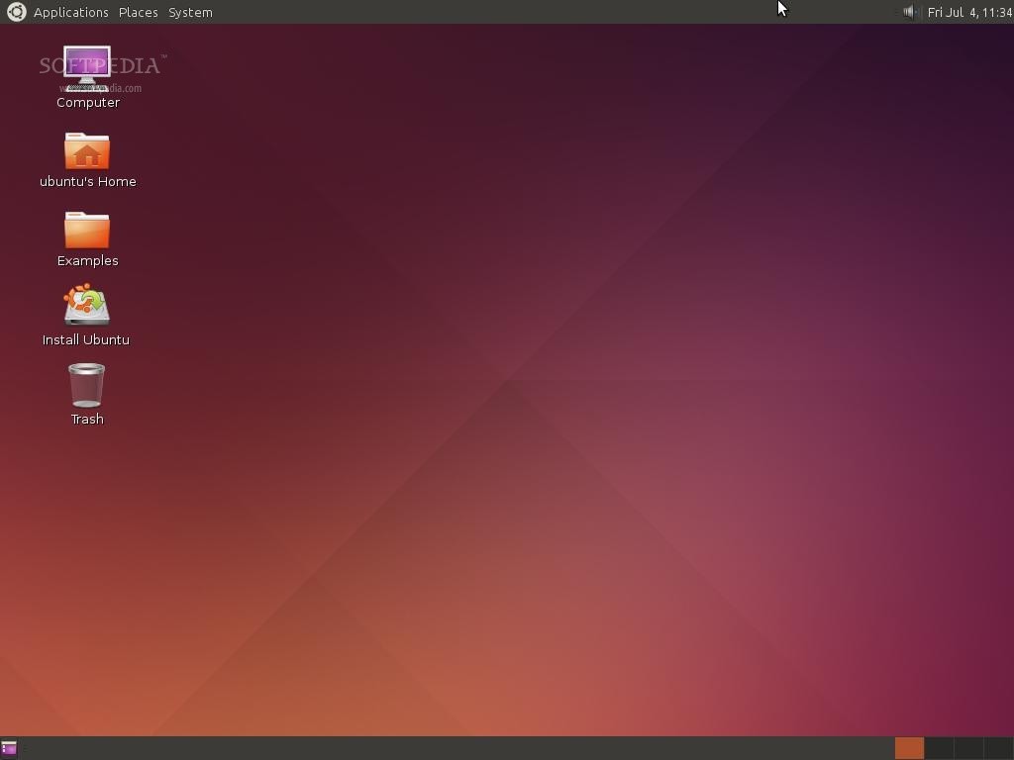Open the Examples folder
This screenshot has width=1014, height=760.
tap(87, 233)
